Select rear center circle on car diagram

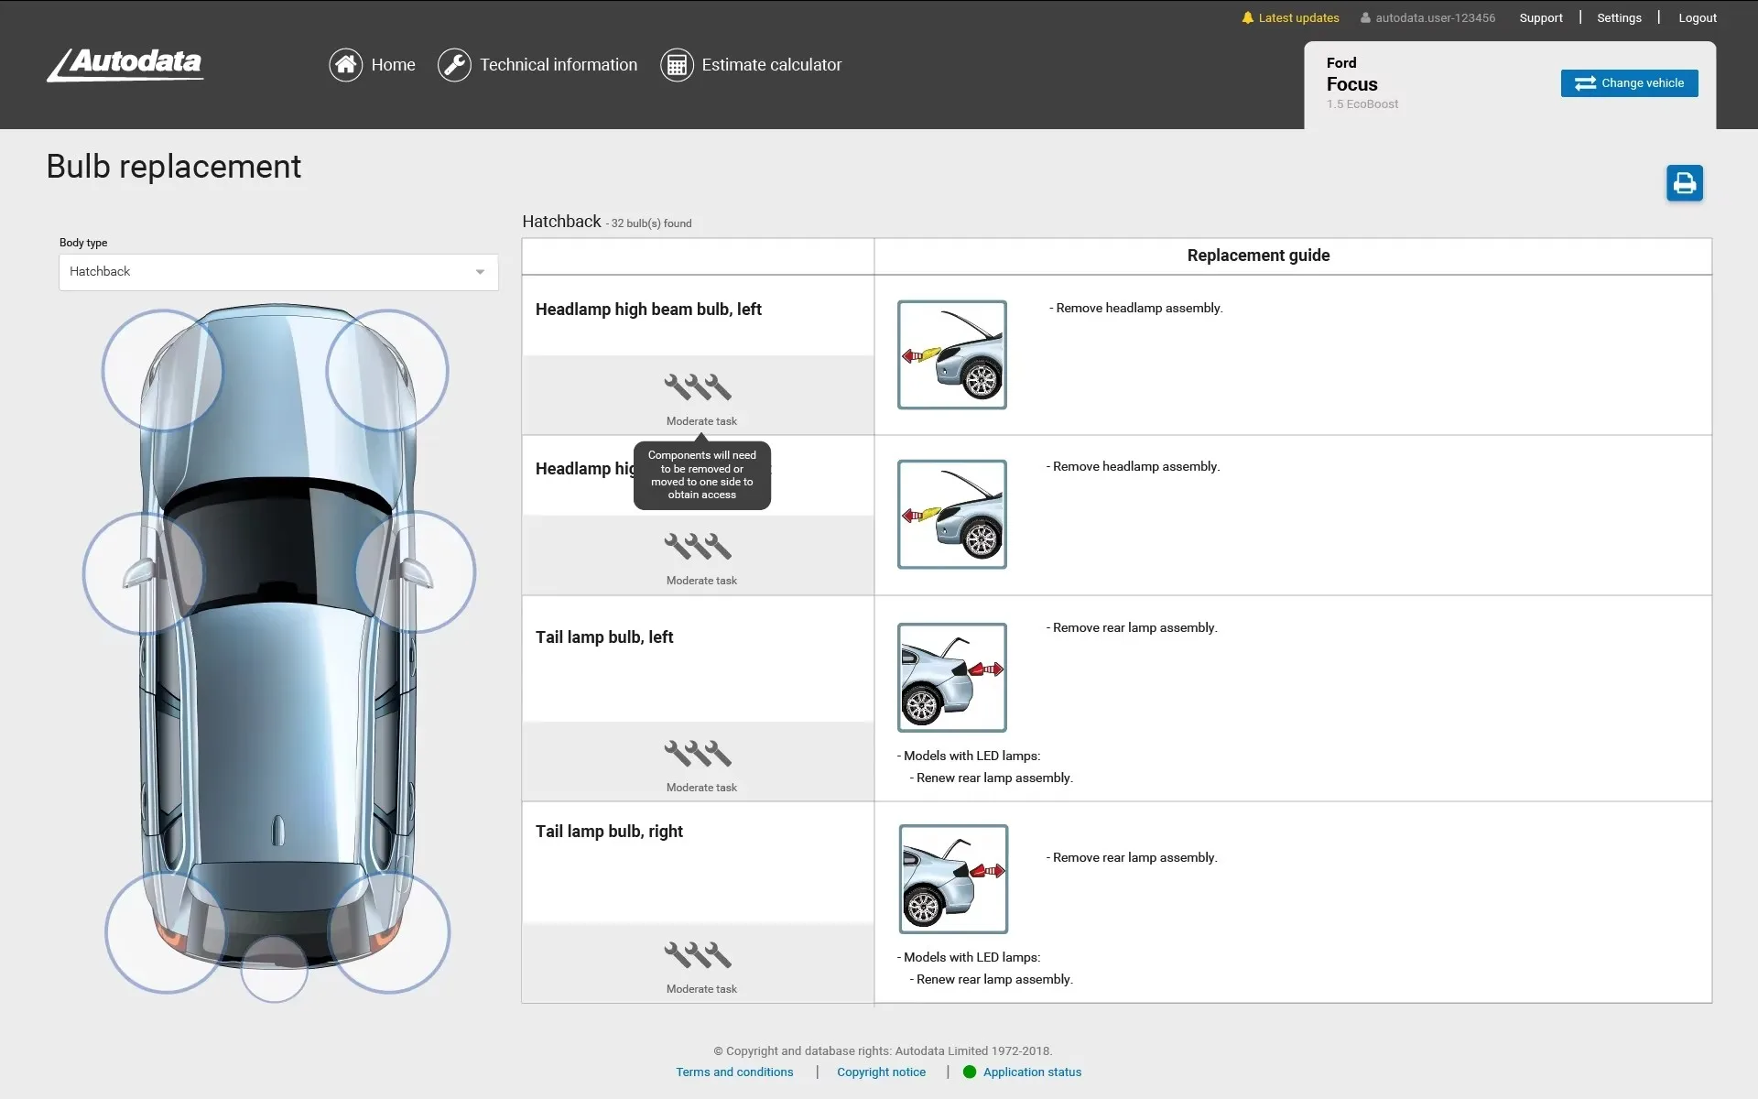click(274, 969)
